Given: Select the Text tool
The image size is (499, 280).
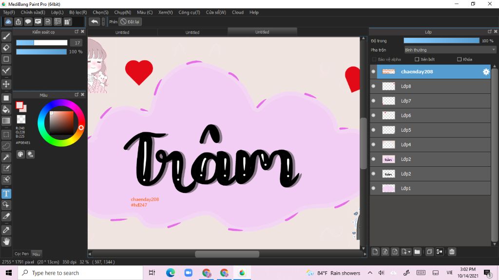Looking at the screenshot, I should 6,193.
